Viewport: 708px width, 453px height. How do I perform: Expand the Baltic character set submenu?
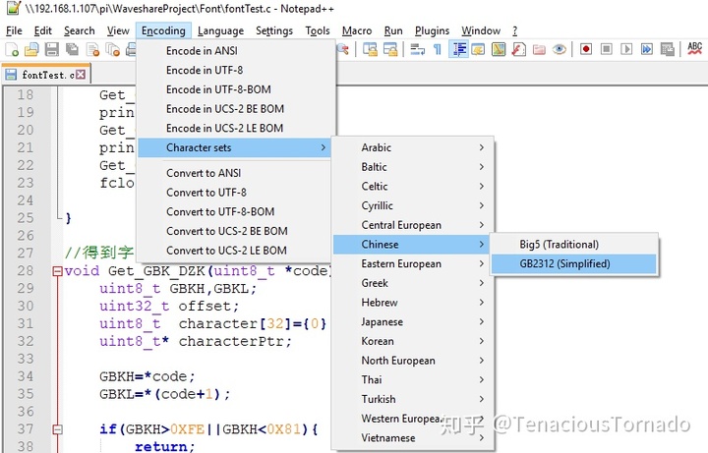(x=412, y=167)
